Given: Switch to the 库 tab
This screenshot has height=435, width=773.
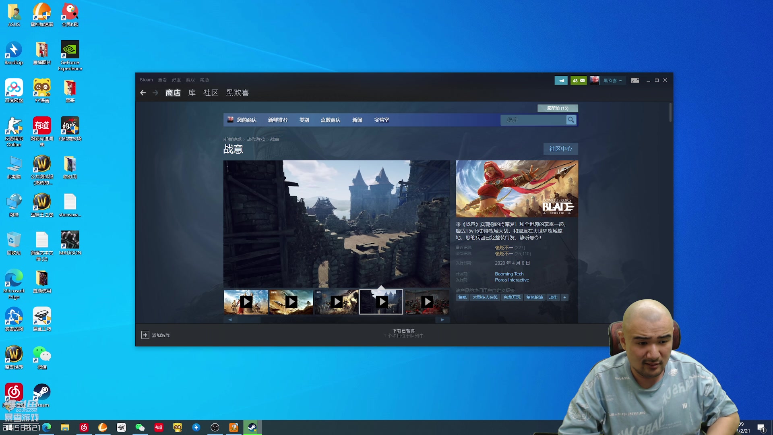Looking at the screenshot, I should 192,93.
